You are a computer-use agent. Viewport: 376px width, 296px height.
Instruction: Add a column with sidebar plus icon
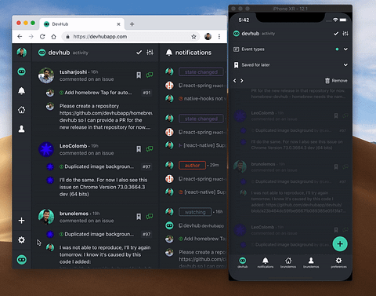coord(21,221)
